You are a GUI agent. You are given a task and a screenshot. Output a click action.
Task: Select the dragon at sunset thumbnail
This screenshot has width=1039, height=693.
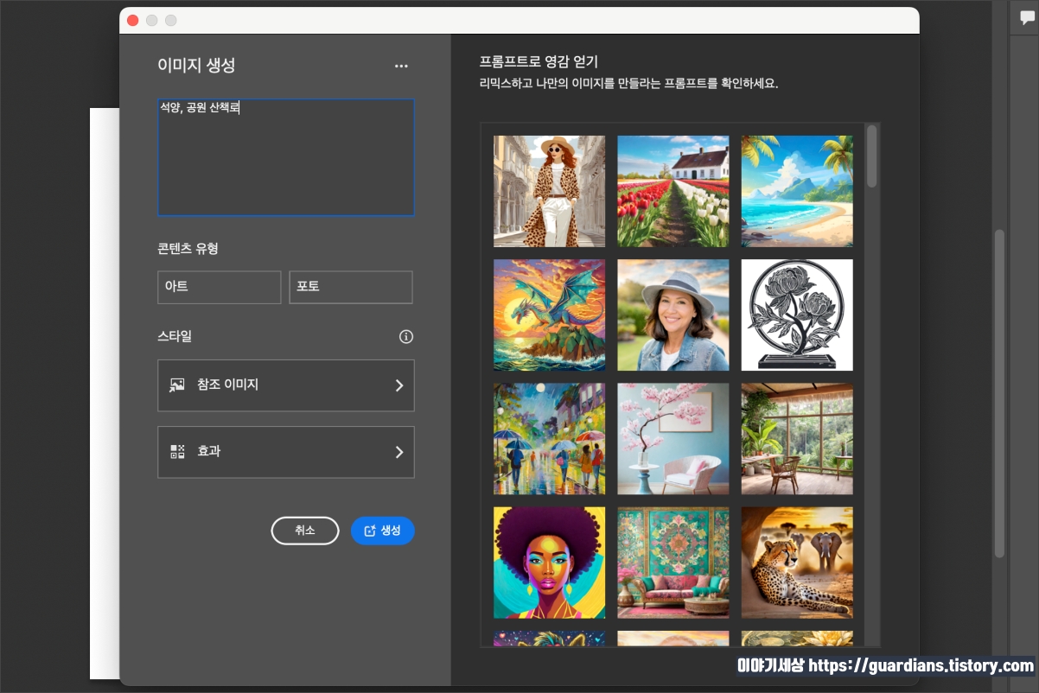pyautogui.click(x=550, y=315)
